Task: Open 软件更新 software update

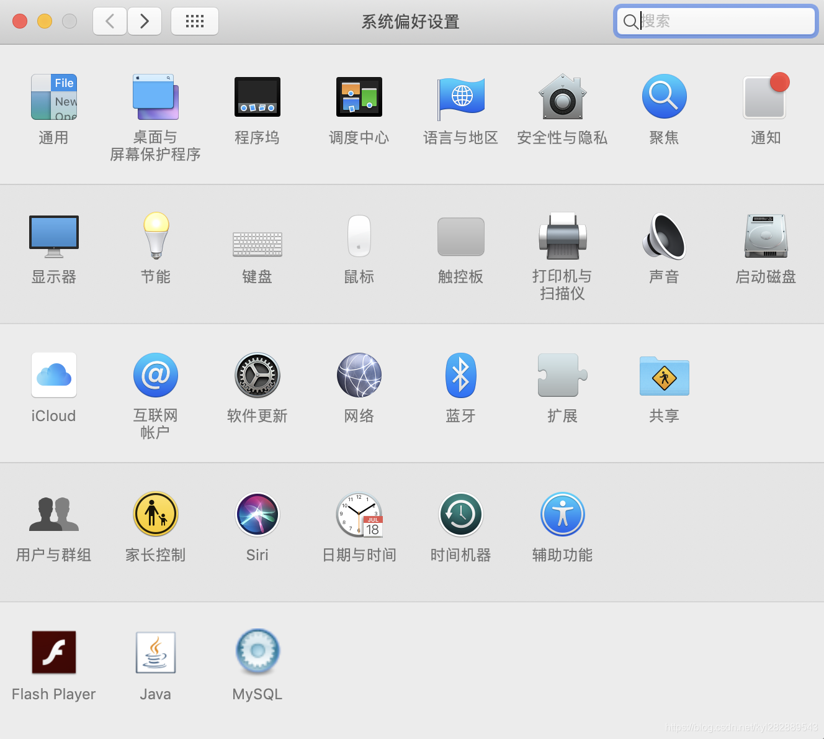Action: [257, 375]
